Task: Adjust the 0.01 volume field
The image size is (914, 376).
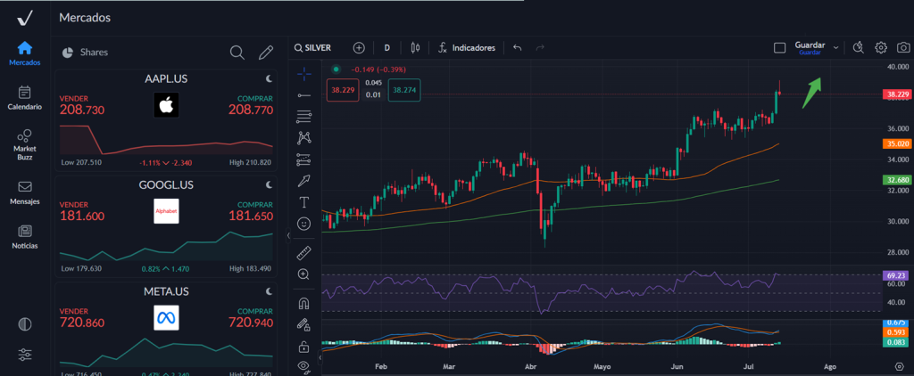Action: 374,94
